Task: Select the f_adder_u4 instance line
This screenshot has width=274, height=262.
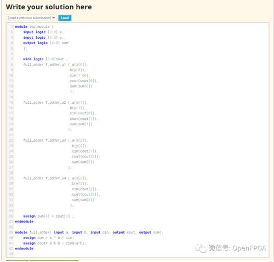Action: 55,178
